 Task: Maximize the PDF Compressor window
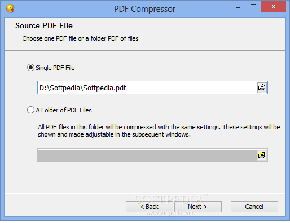[253, 7]
